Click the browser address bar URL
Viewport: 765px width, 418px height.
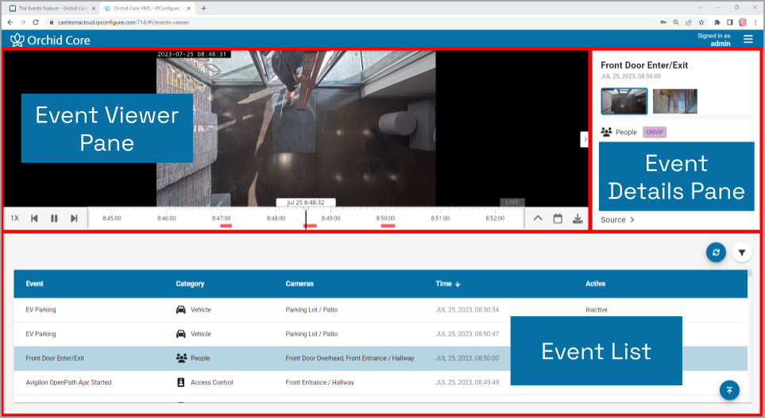[x=123, y=22]
